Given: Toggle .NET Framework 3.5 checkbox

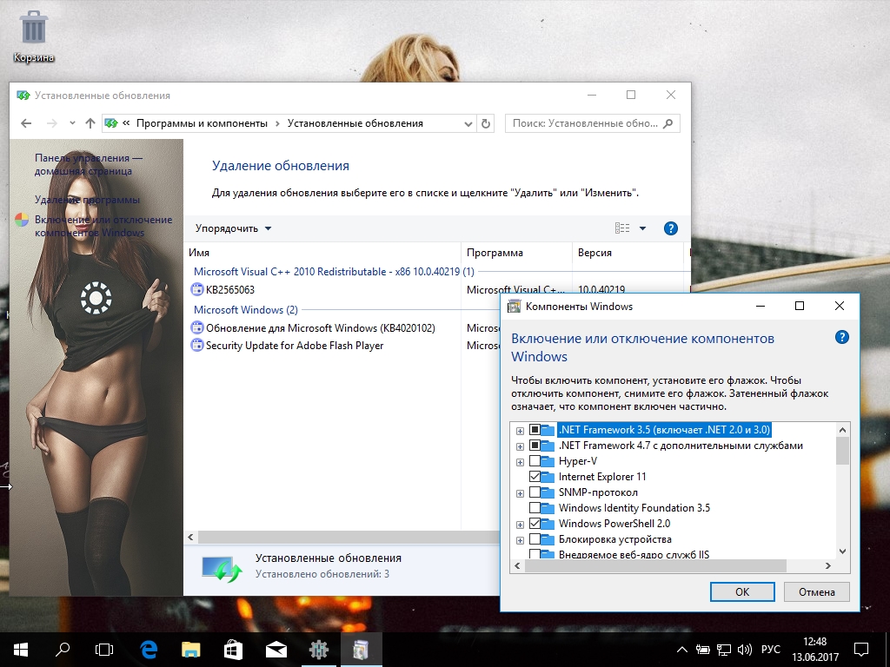Looking at the screenshot, I should click(535, 430).
